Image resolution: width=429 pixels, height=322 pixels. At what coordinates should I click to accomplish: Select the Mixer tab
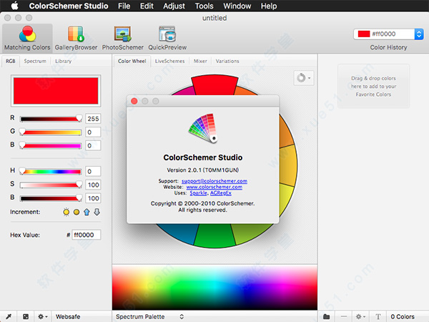point(200,61)
